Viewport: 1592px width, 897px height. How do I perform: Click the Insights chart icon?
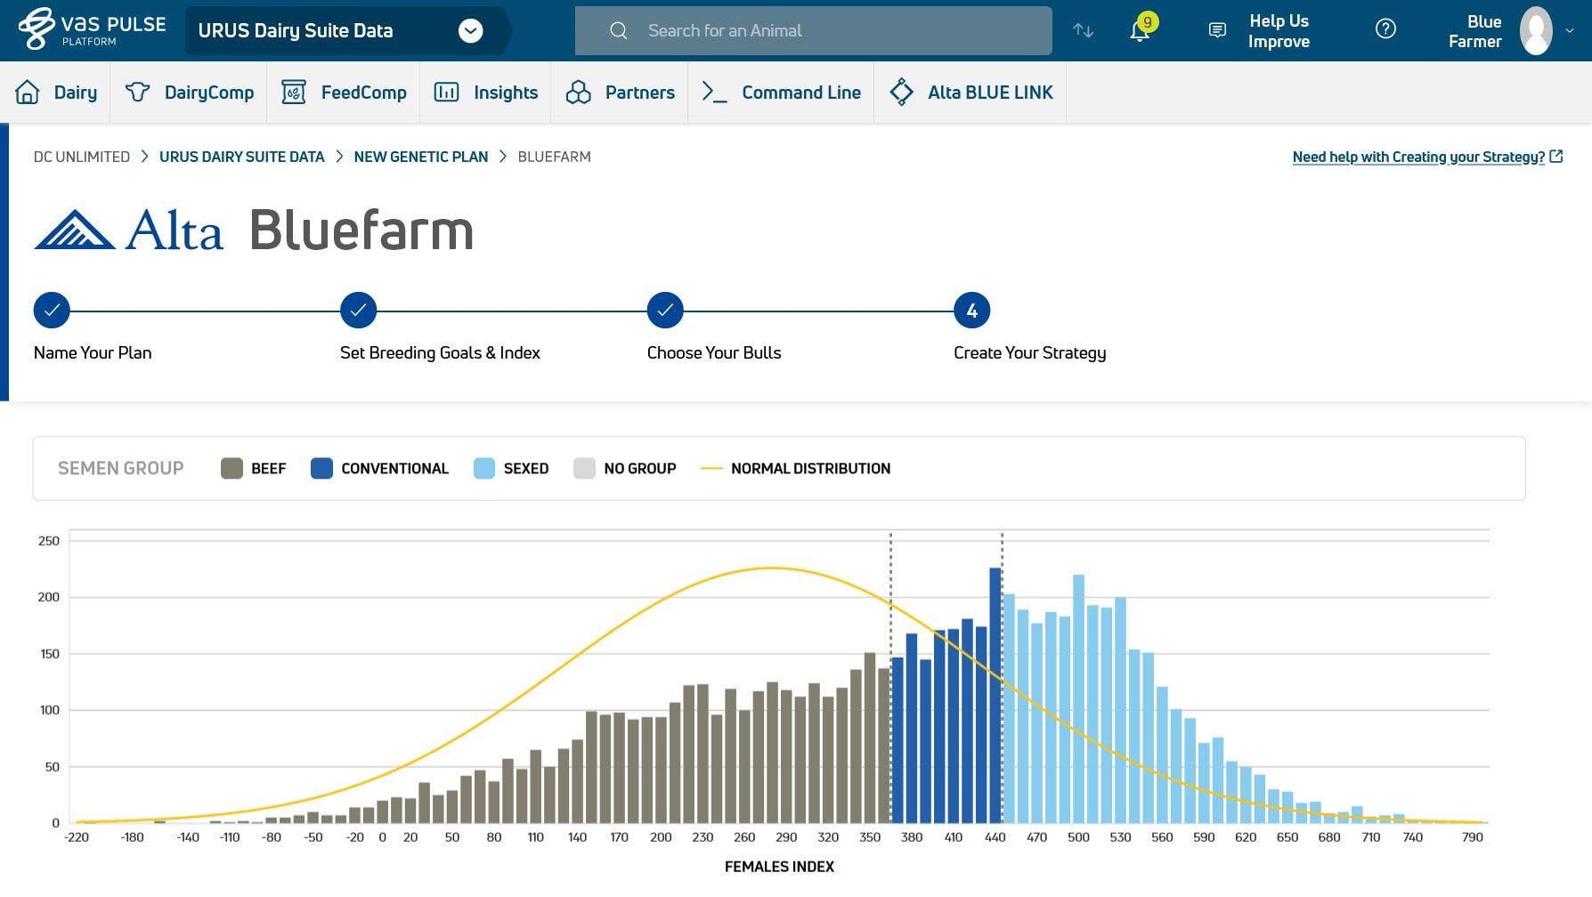click(446, 92)
